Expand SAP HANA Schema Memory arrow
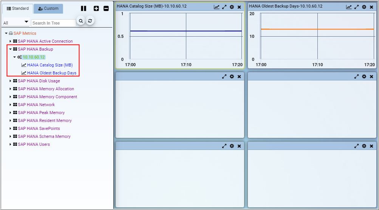The height and width of the screenshot is (210, 379). pyautogui.click(x=11, y=136)
